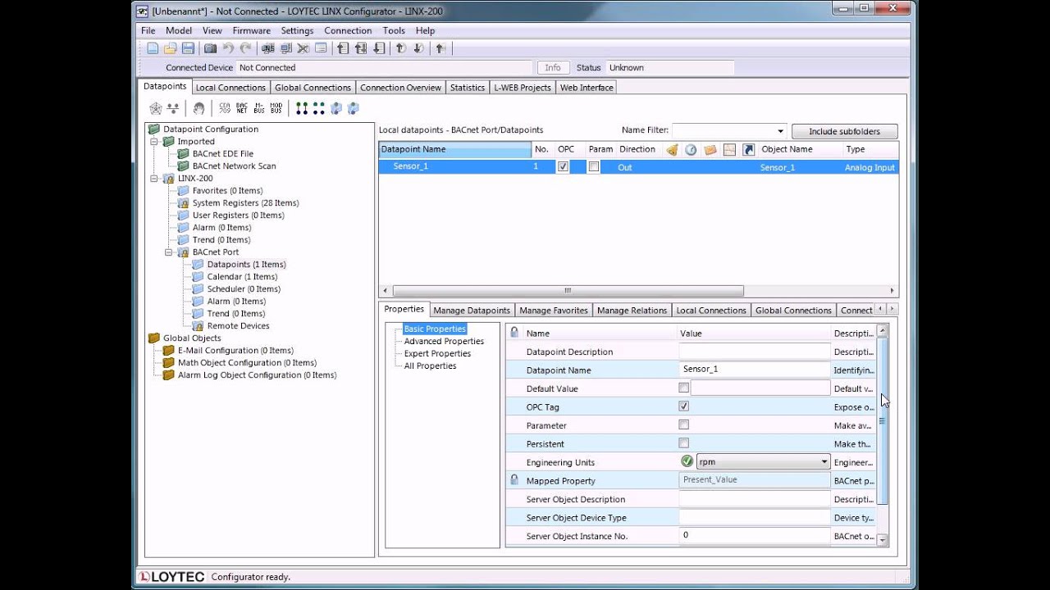Image resolution: width=1050 pixels, height=590 pixels.
Task: Open the Web Interface tab
Action: click(586, 88)
